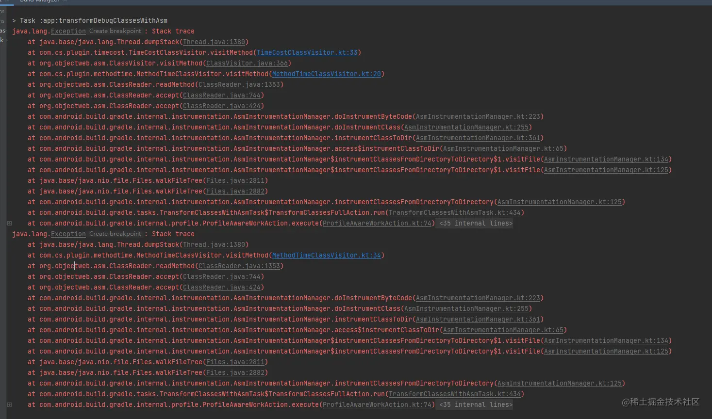
Task: Open ClassReader.java:1353 link in second trace
Action: click(239, 266)
